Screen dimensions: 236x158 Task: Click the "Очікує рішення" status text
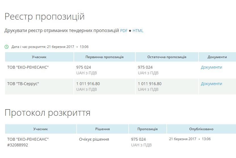point(94,139)
